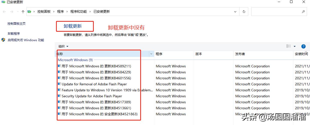310x125 pixels.
Task: Click icon next to KB4513661 update
Action: [59, 108]
